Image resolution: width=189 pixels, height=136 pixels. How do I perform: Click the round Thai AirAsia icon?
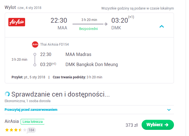35,44
